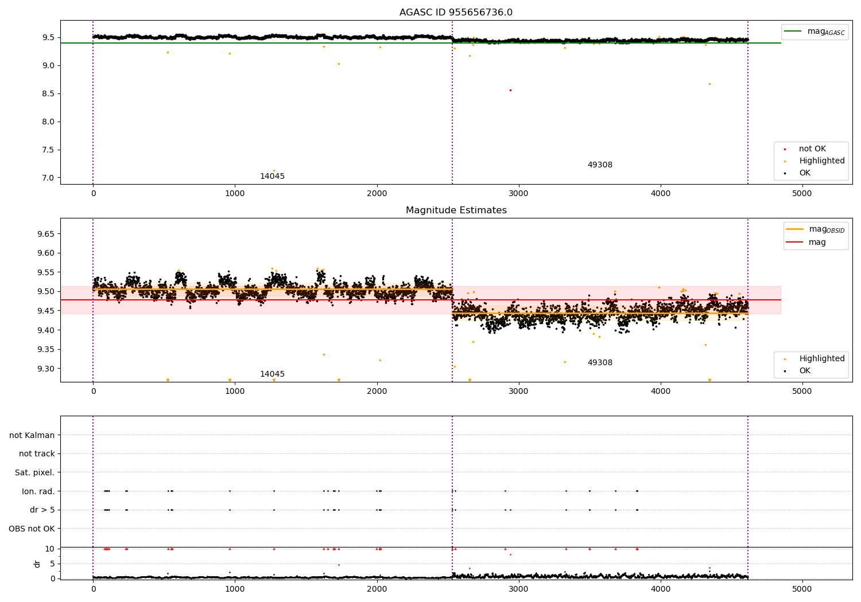The height and width of the screenshot is (602, 861).
Task: Click the '9.55' y-tick on Magnitude Estimates
Action: [45, 273]
